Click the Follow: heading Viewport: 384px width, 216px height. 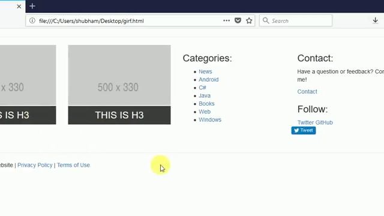click(313, 109)
